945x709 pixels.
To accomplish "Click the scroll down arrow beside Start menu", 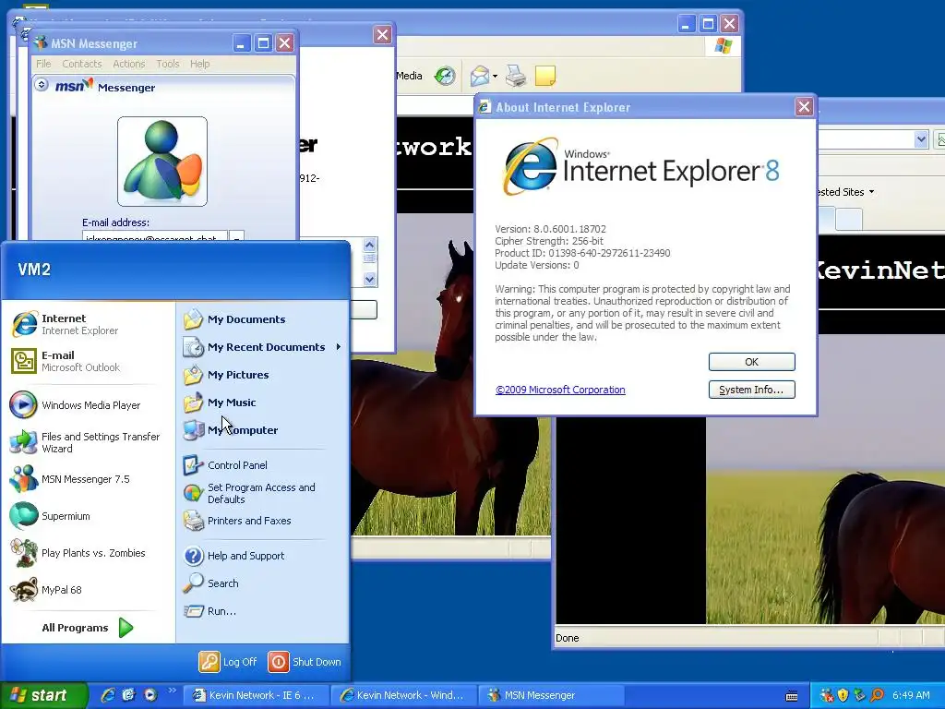I will pyautogui.click(x=369, y=279).
